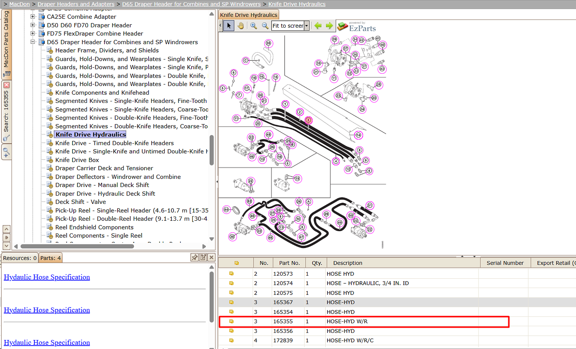Pin the Parts results panel

pos(195,257)
